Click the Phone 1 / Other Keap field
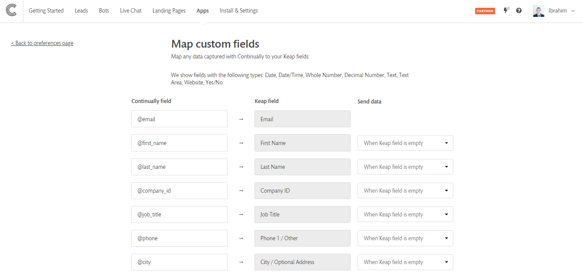The height and width of the screenshot is (274, 583). click(x=303, y=238)
